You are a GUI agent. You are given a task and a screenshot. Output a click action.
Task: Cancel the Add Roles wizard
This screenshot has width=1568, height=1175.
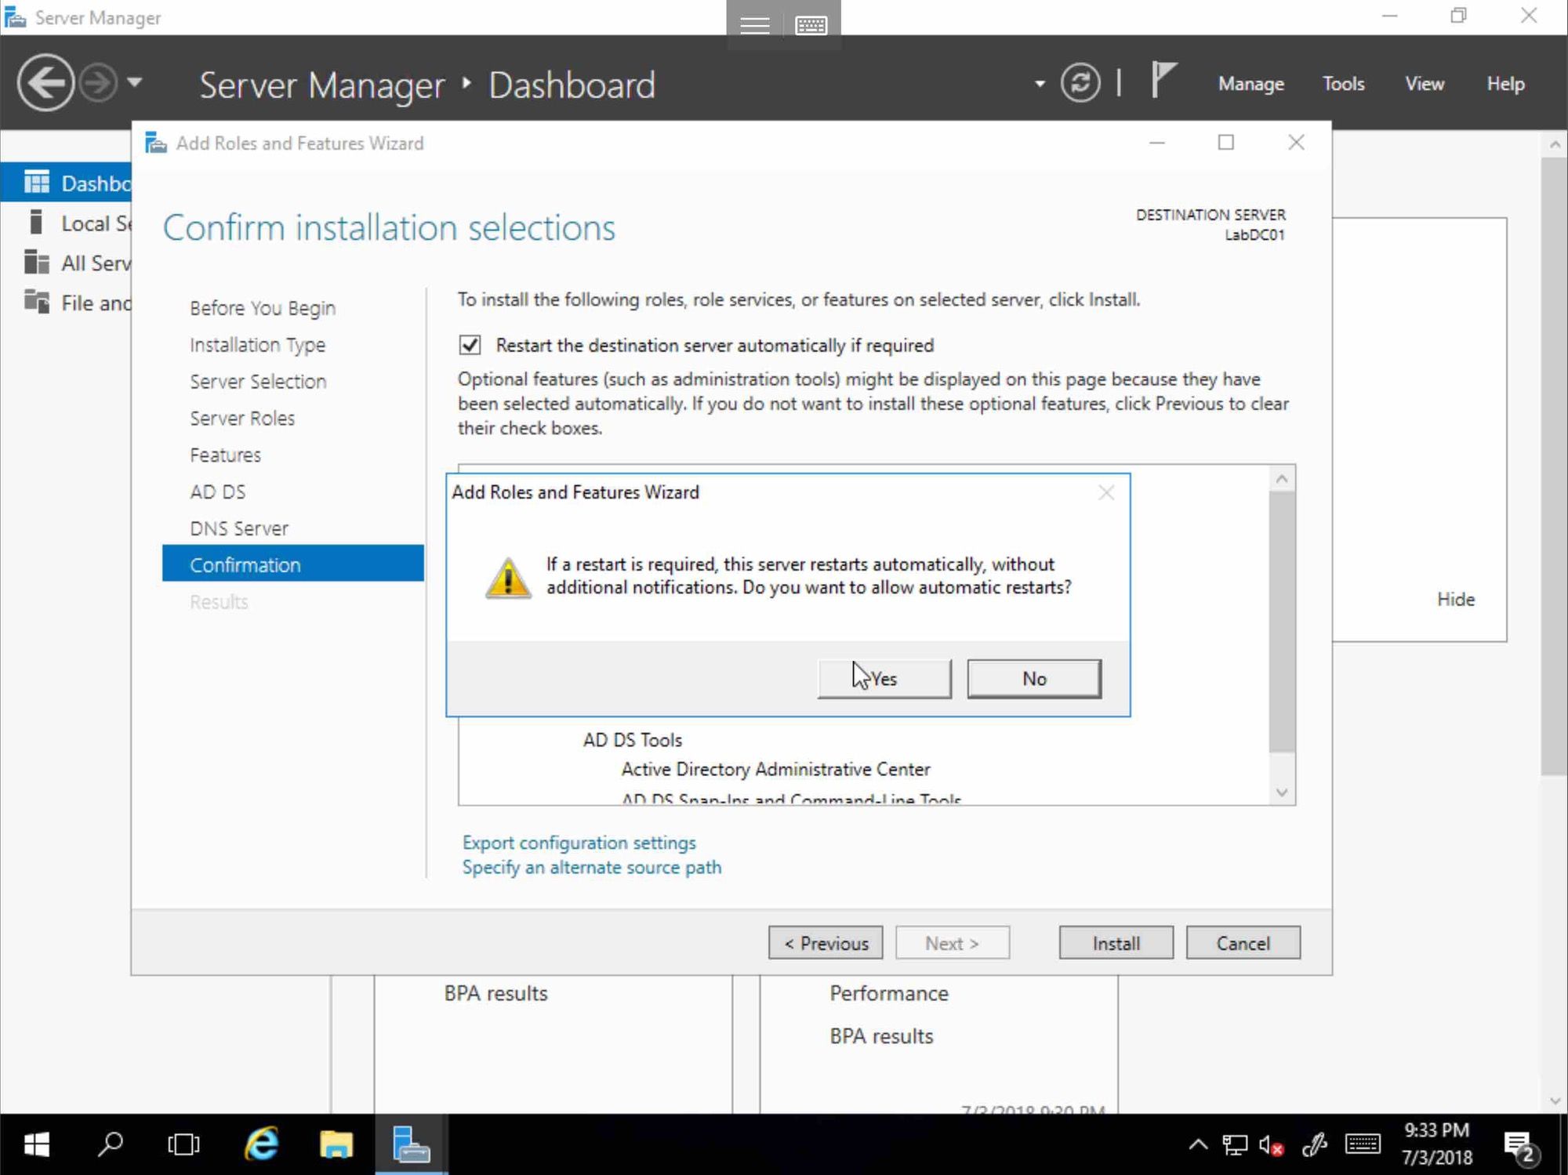[1243, 943]
